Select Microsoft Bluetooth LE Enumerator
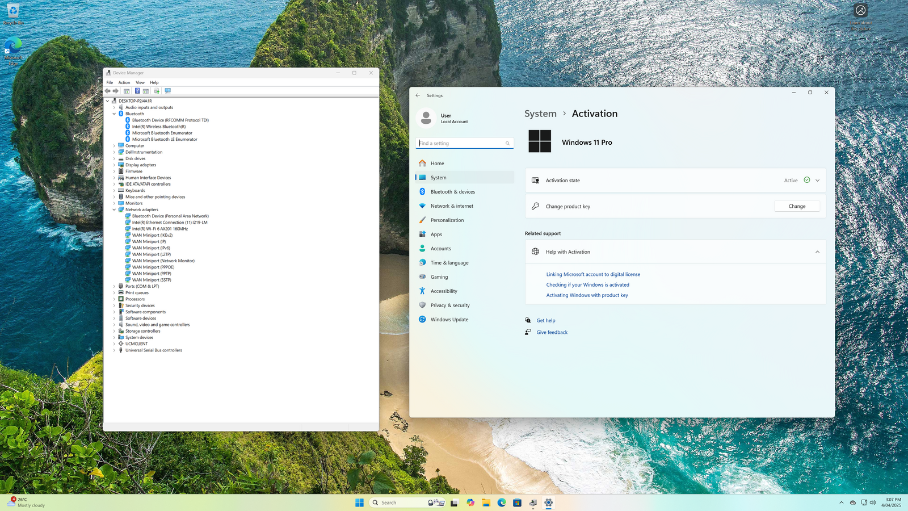 165,139
